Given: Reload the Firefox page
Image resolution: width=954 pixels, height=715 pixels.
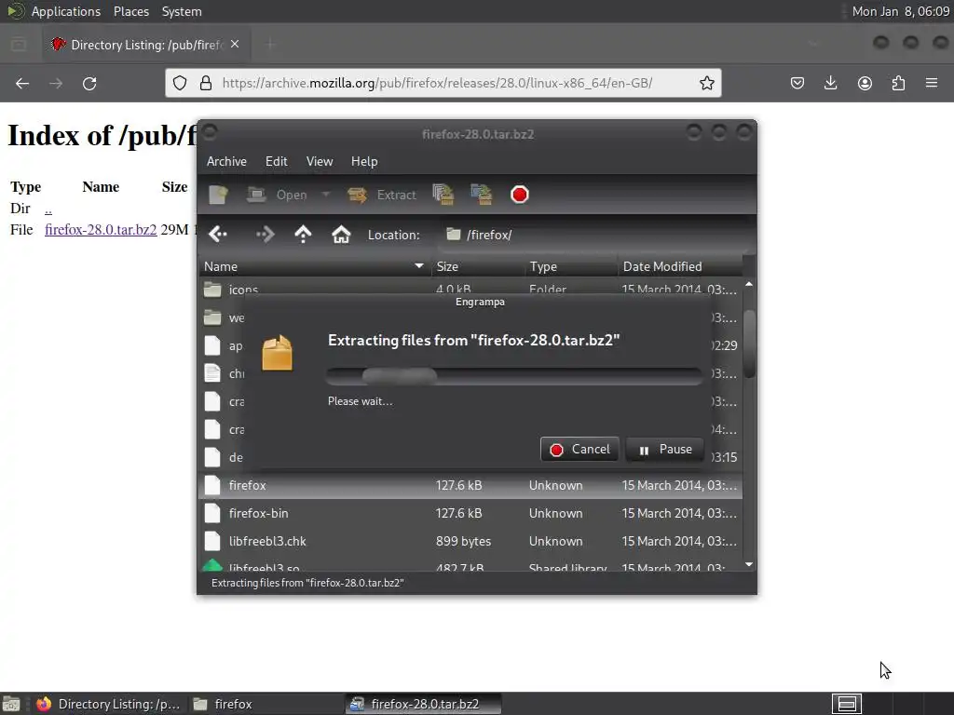Looking at the screenshot, I should pyautogui.click(x=89, y=83).
